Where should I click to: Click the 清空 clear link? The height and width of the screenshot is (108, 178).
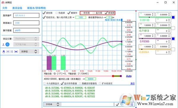point(133,83)
